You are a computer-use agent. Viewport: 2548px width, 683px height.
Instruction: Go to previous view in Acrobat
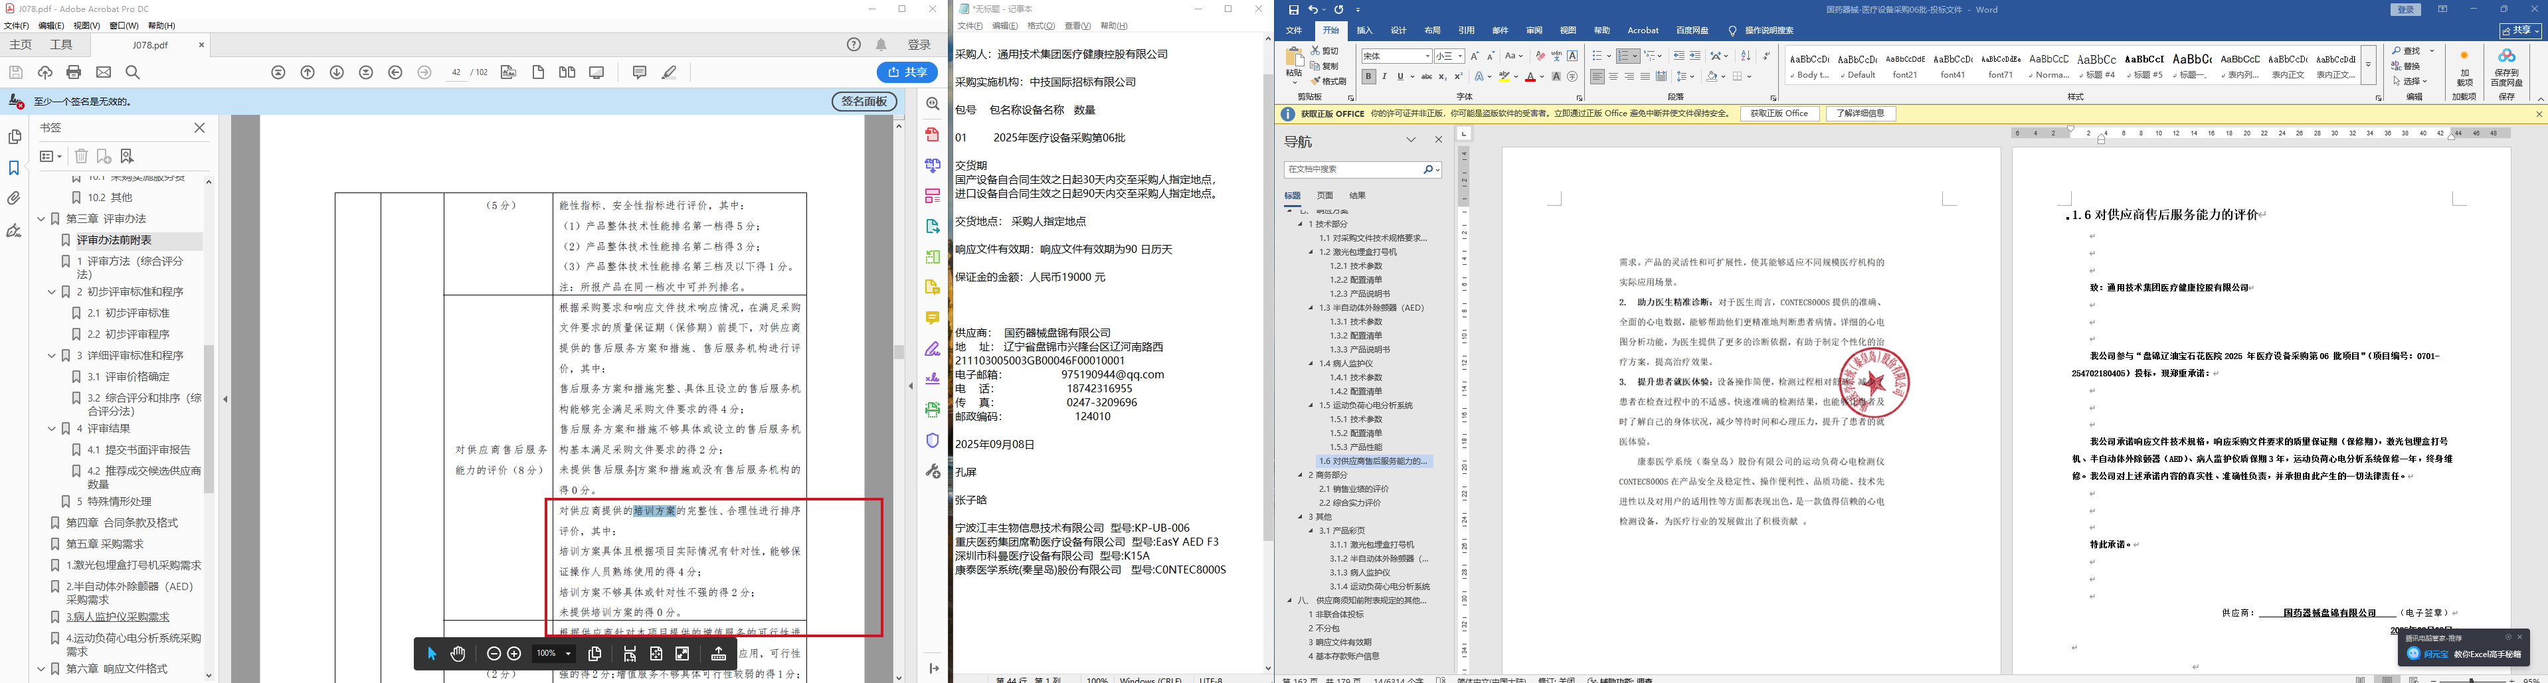pos(396,72)
